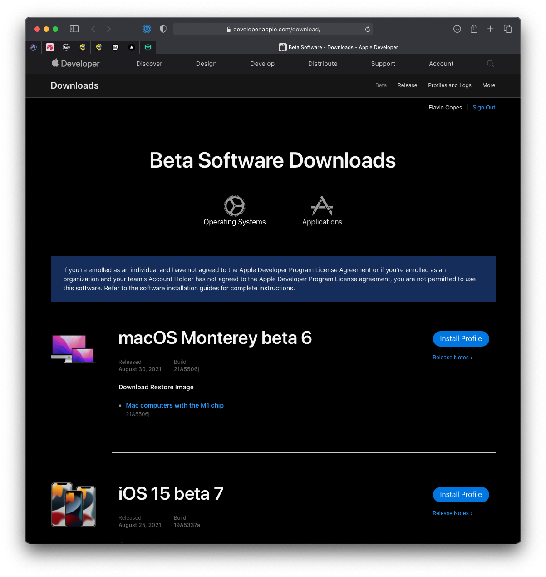The height and width of the screenshot is (577, 546).
Task: Show the tab overview
Action: point(508,29)
